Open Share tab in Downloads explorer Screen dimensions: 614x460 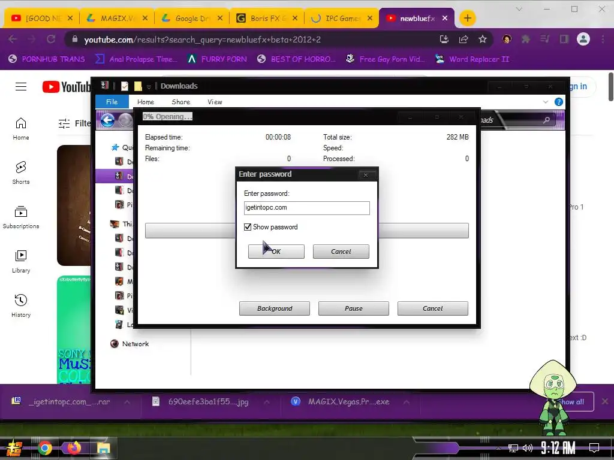pos(181,102)
